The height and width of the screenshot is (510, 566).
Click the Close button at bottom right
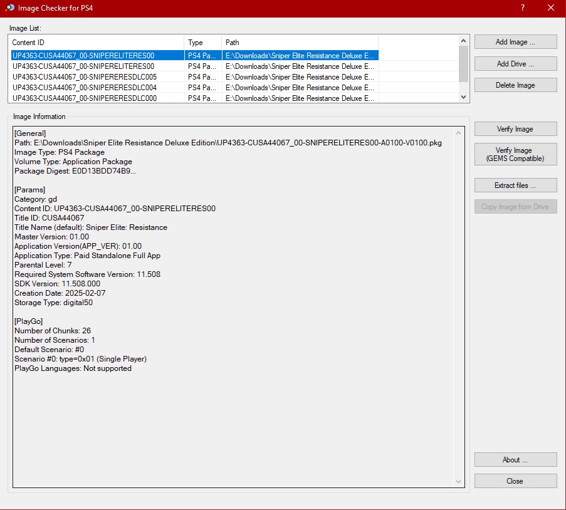click(x=515, y=481)
